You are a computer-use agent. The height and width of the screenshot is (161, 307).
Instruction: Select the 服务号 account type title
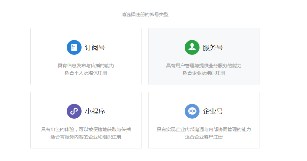pyautogui.click(x=213, y=47)
